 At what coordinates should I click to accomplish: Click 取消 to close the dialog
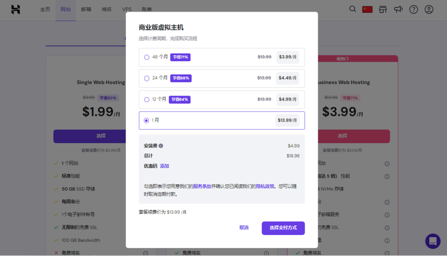coord(244,228)
